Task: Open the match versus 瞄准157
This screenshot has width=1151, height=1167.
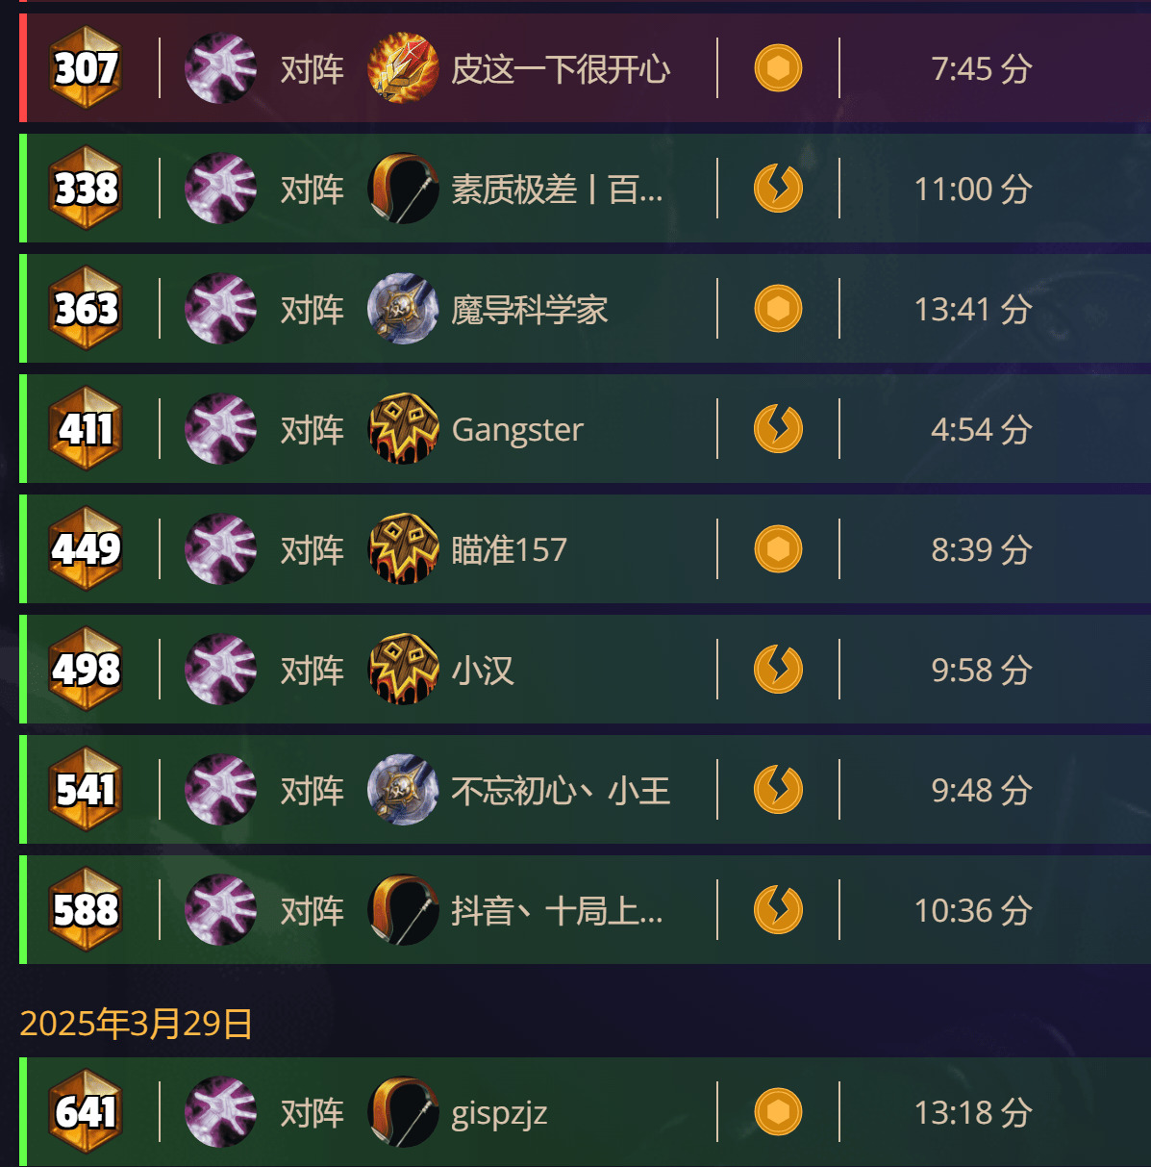Action: click(x=585, y=549)
